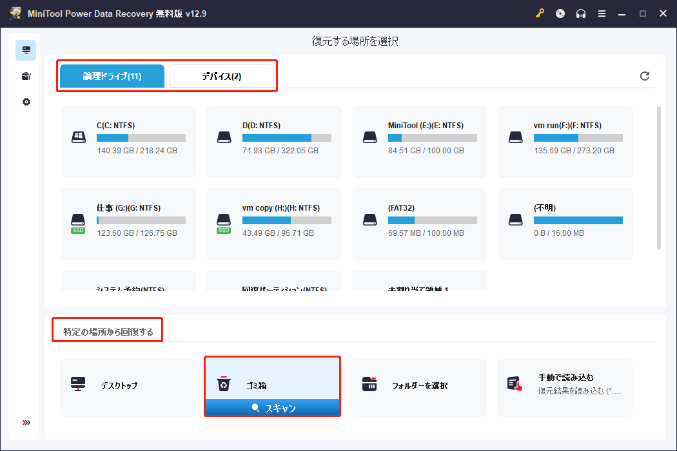Click the 43.49 GB / 96.71 GB text
677x451 pixels.
tap(278, 233)
